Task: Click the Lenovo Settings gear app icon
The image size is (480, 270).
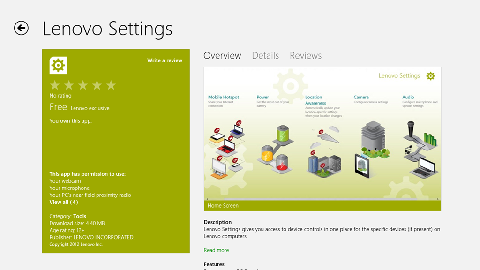Action: [x=58, y=65]
